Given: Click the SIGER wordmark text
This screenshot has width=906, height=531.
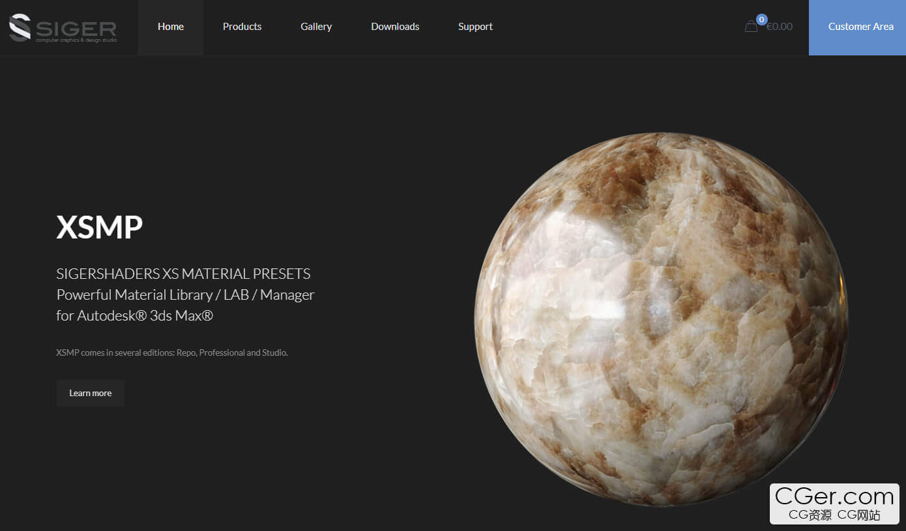Looking at the screenshot, I should coord(76,27).
